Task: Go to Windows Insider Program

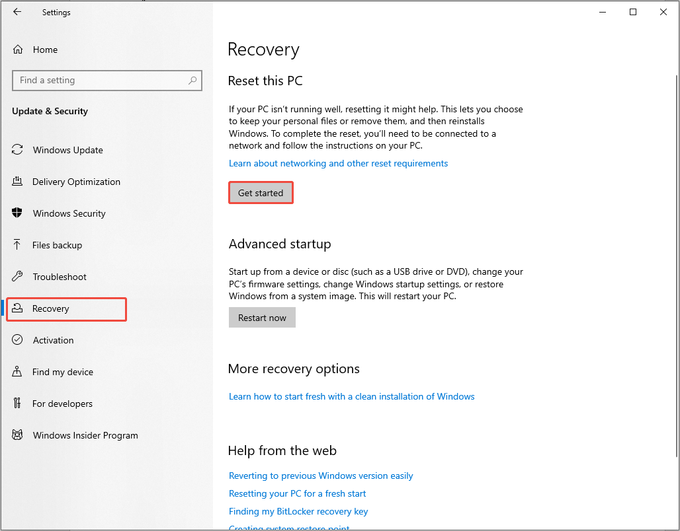Action: [x=85, y=435]
